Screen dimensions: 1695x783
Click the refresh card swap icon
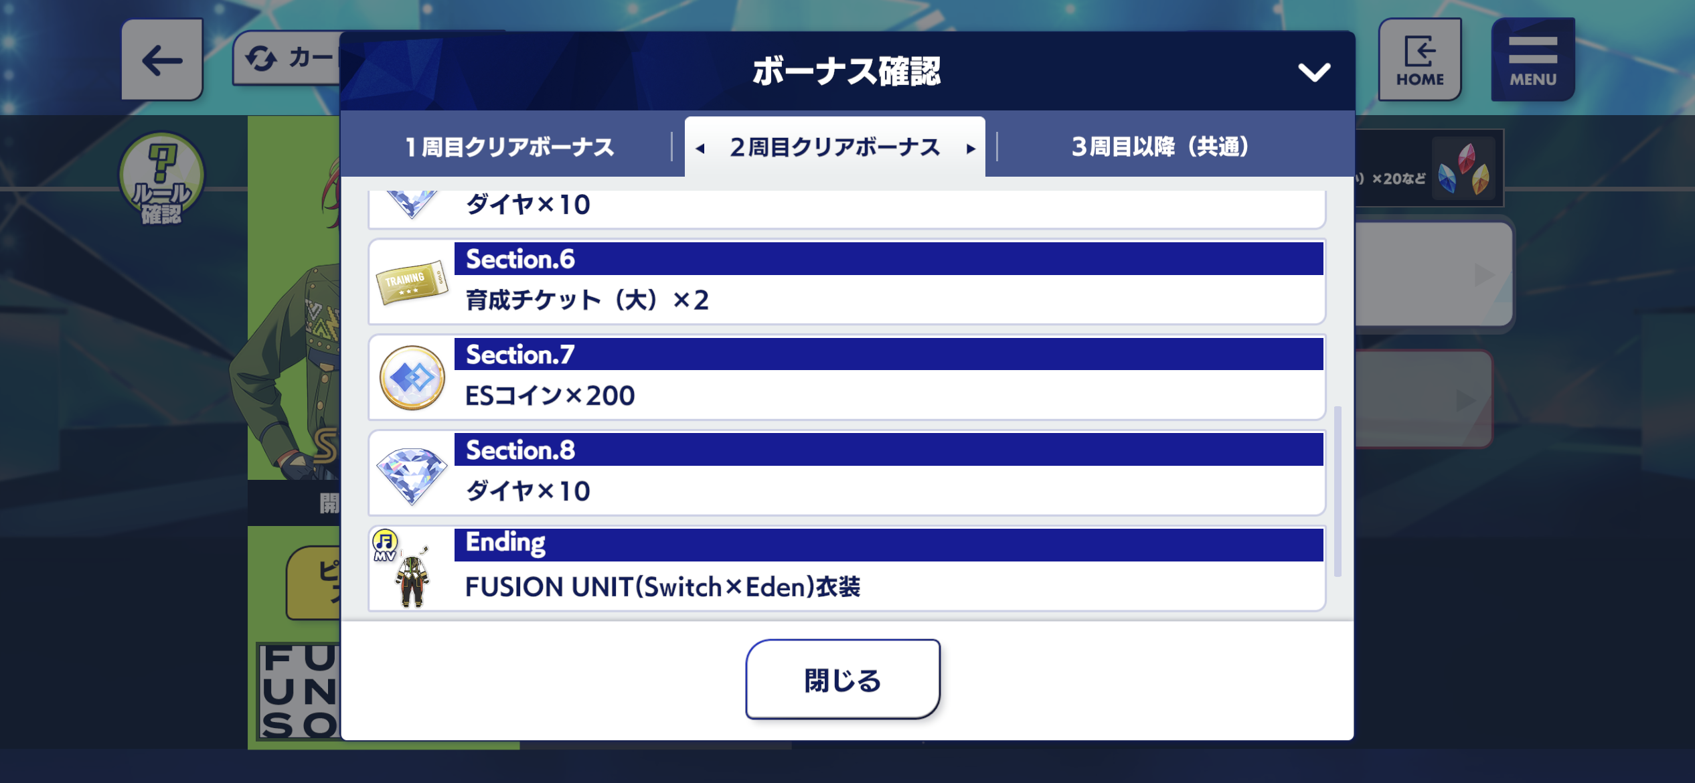click(x=260, y=58)
